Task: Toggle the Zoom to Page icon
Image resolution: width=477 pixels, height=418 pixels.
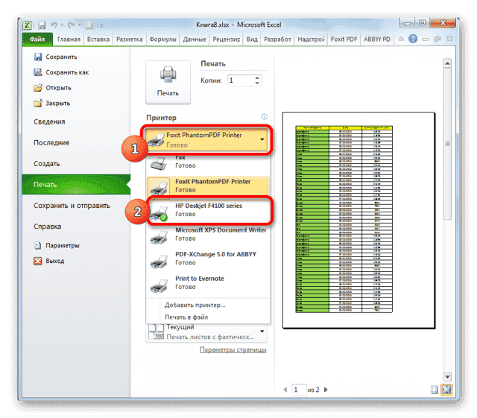Action: [446, 390]
